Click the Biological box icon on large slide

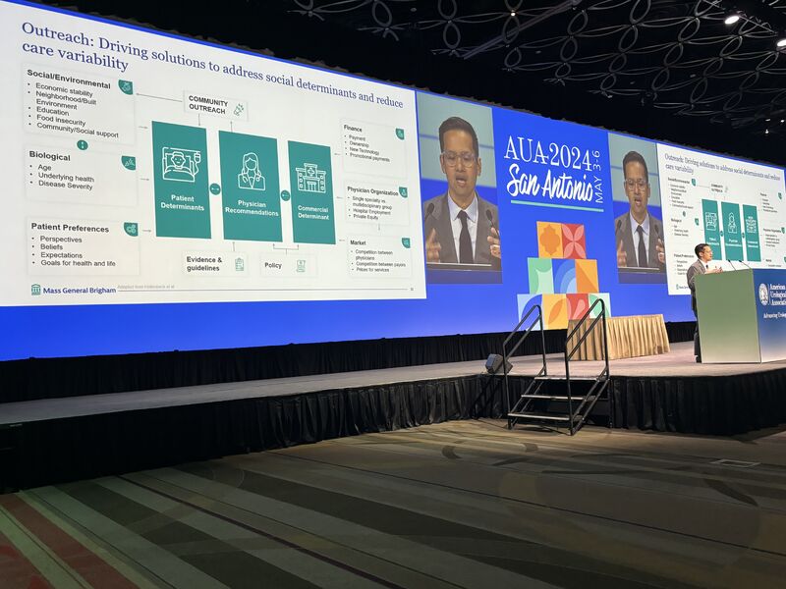click(129, 162)
